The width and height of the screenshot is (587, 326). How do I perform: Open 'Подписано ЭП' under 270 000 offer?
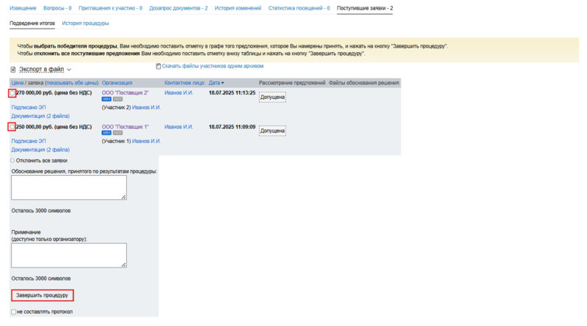click(29, 107)
